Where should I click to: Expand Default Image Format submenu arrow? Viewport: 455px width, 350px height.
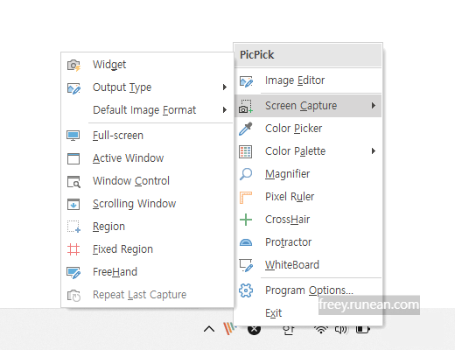click(x=225, y=110)
